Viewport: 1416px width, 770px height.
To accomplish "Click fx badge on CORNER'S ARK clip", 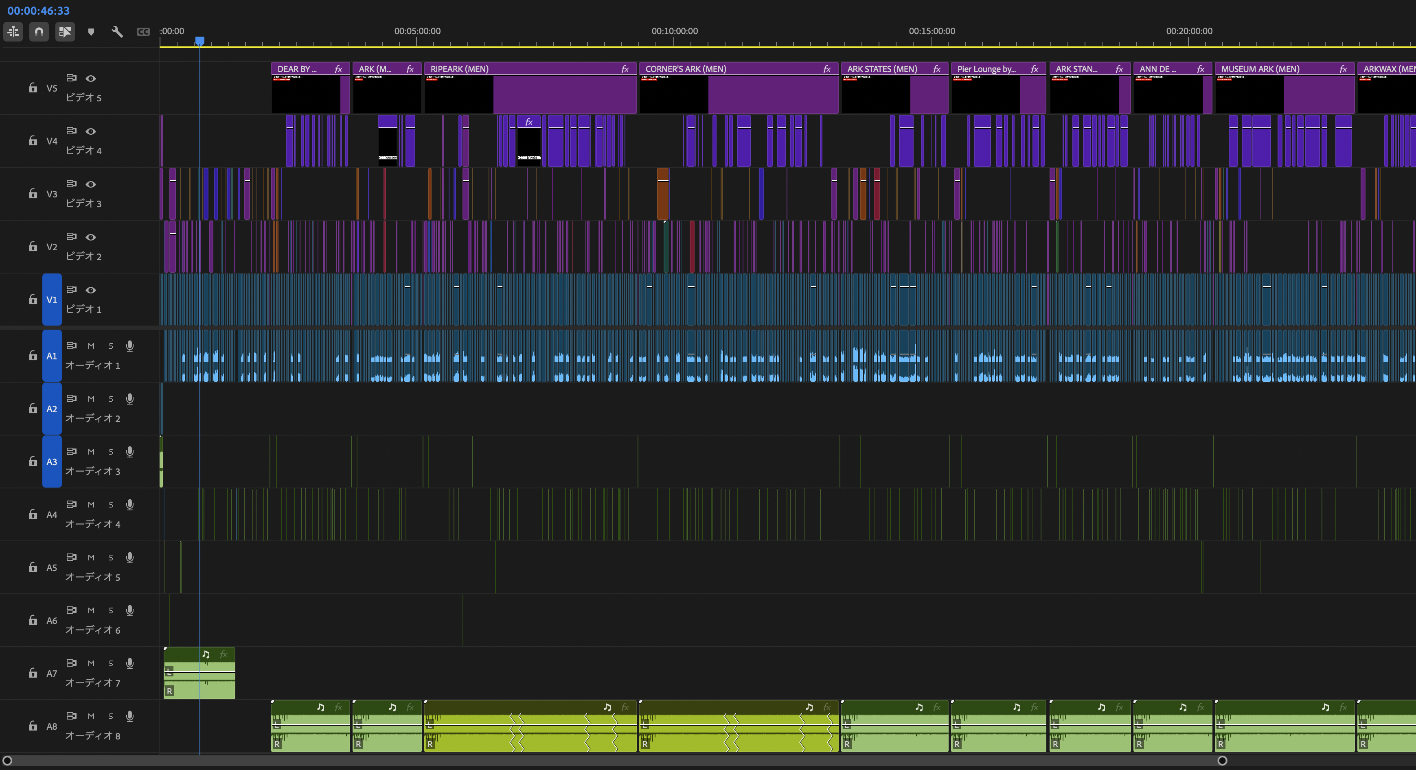I will click(x=826, y=69).
